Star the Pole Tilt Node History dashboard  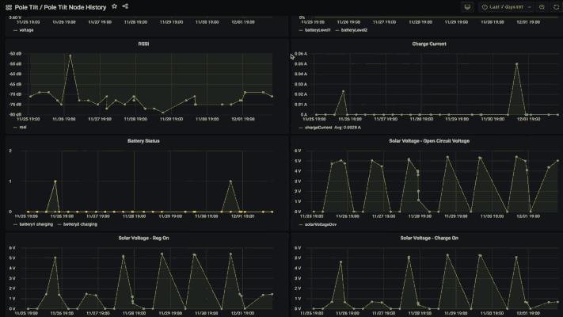(114, 6)
